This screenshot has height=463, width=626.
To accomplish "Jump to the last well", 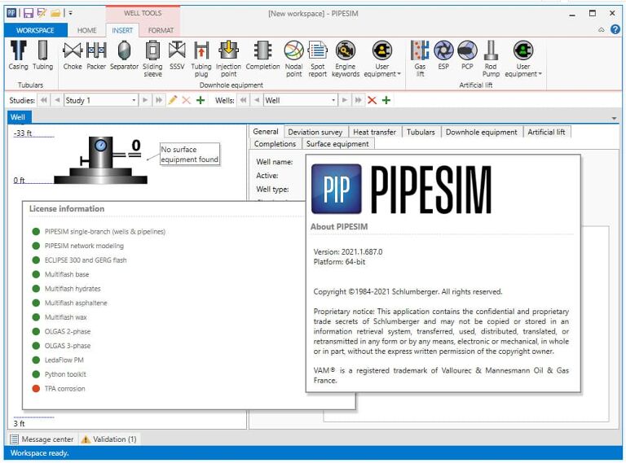I will (359, 100).
